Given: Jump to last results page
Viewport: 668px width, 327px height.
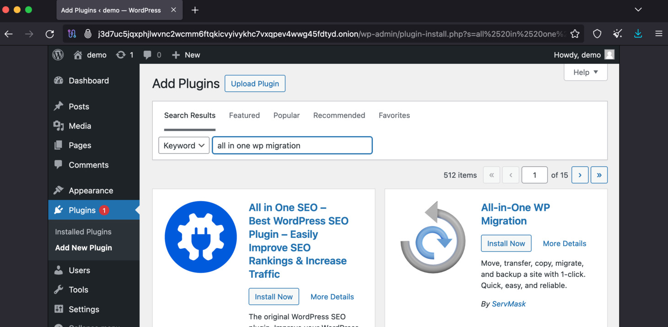Looking at the screenshot, I should point(599,175).
